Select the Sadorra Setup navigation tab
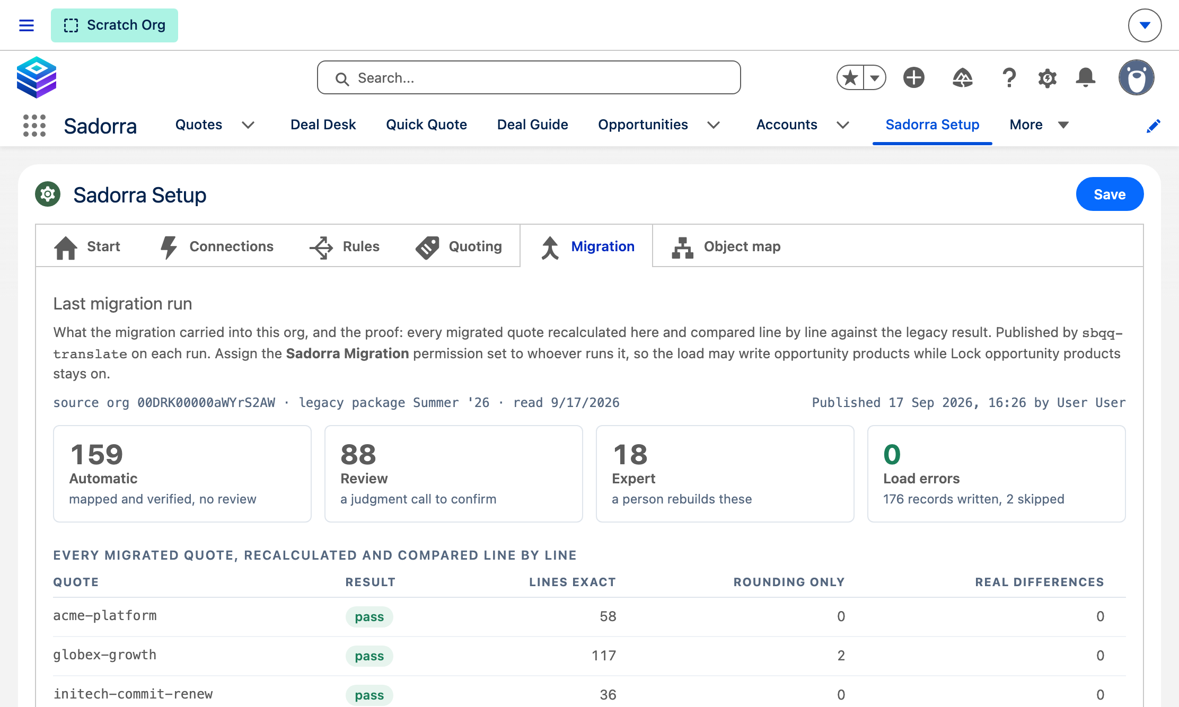 pos(932,125)
